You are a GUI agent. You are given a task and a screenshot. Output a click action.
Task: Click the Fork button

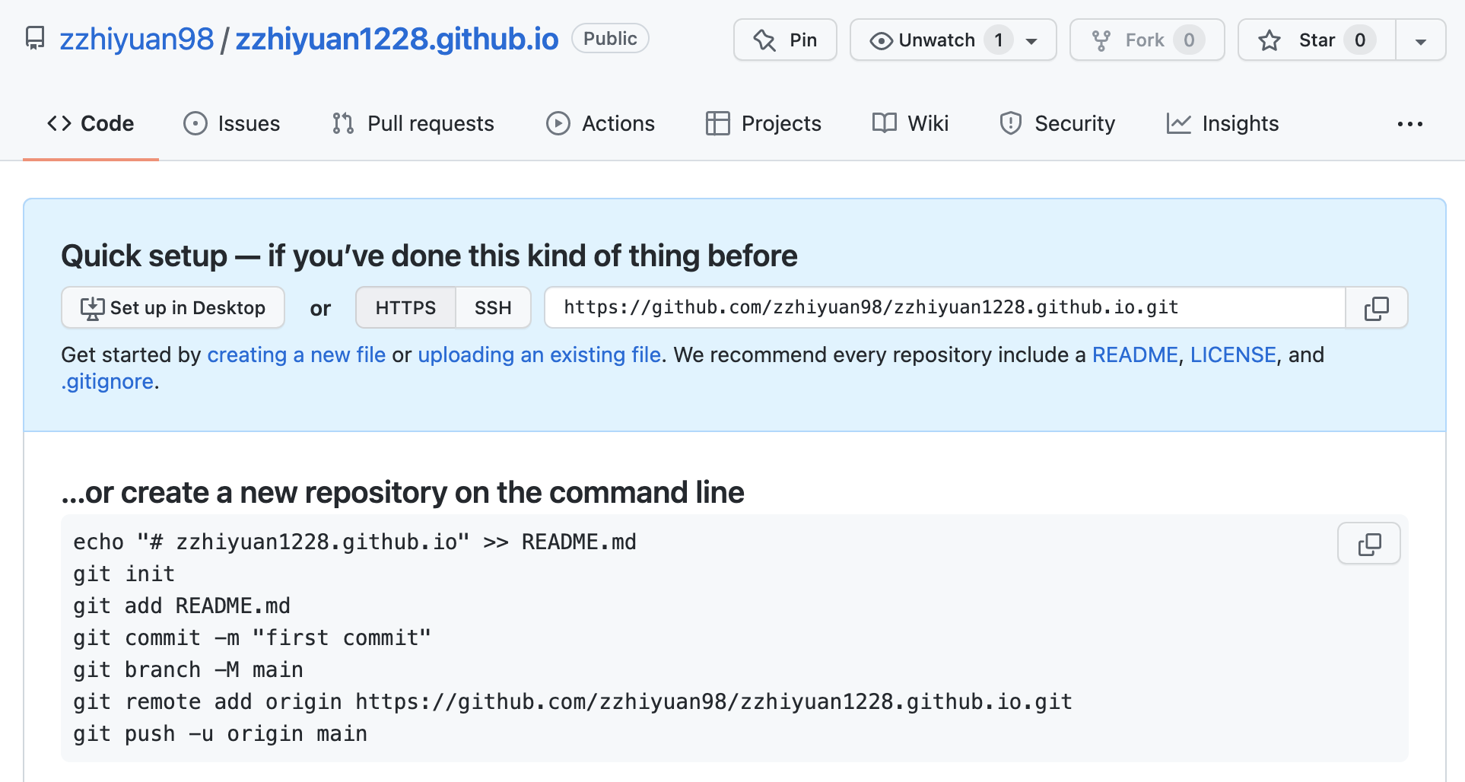point(1147,40)
